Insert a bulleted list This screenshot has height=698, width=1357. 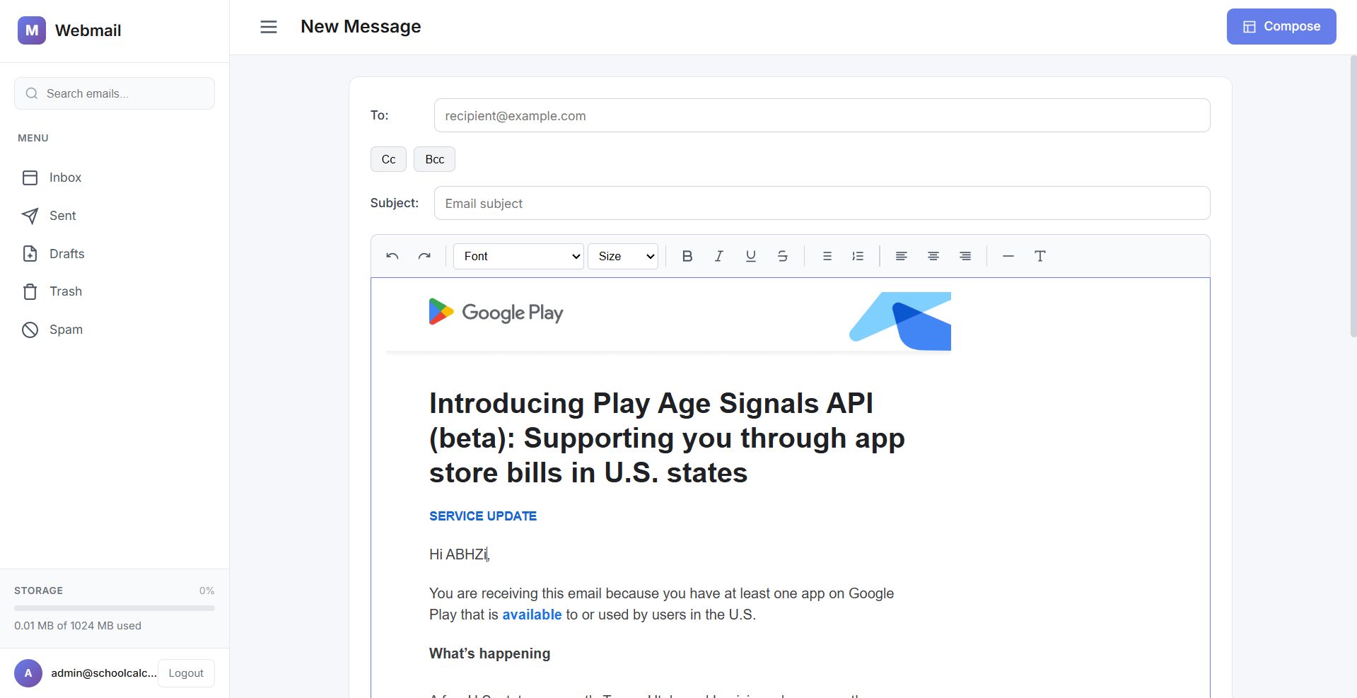pos(827,256)
